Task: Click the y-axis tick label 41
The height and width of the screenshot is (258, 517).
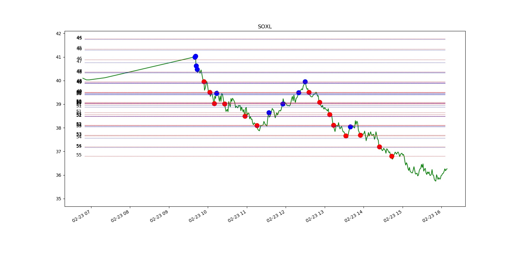Action: pos(58,57)
